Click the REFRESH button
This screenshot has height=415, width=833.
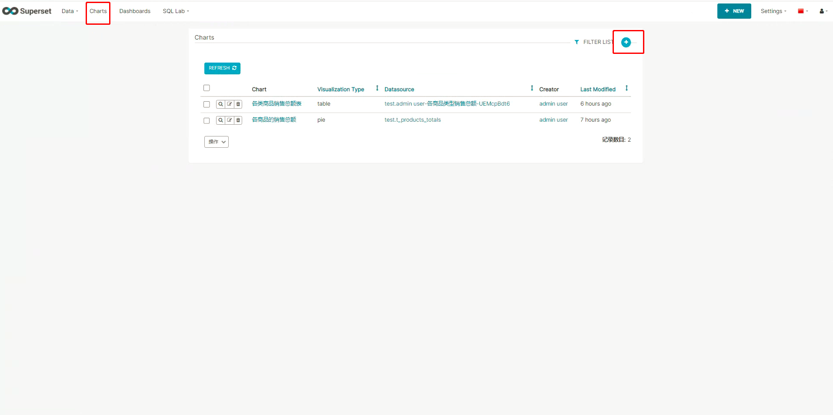click(x=222, y=68)
